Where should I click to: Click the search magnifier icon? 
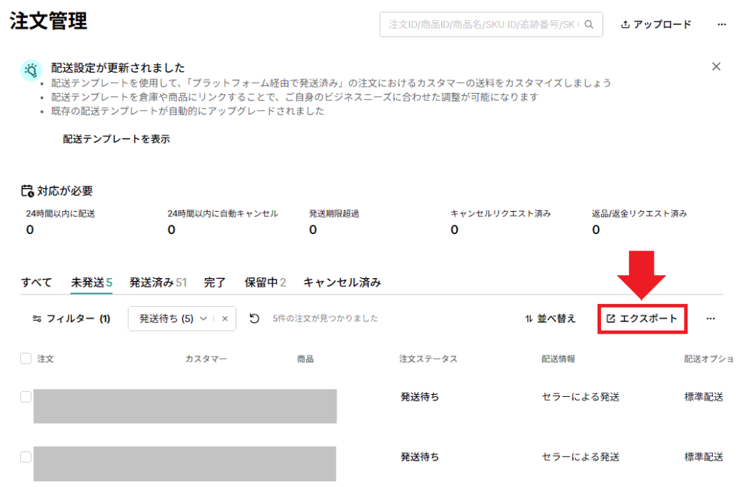(x=589, y=24)
